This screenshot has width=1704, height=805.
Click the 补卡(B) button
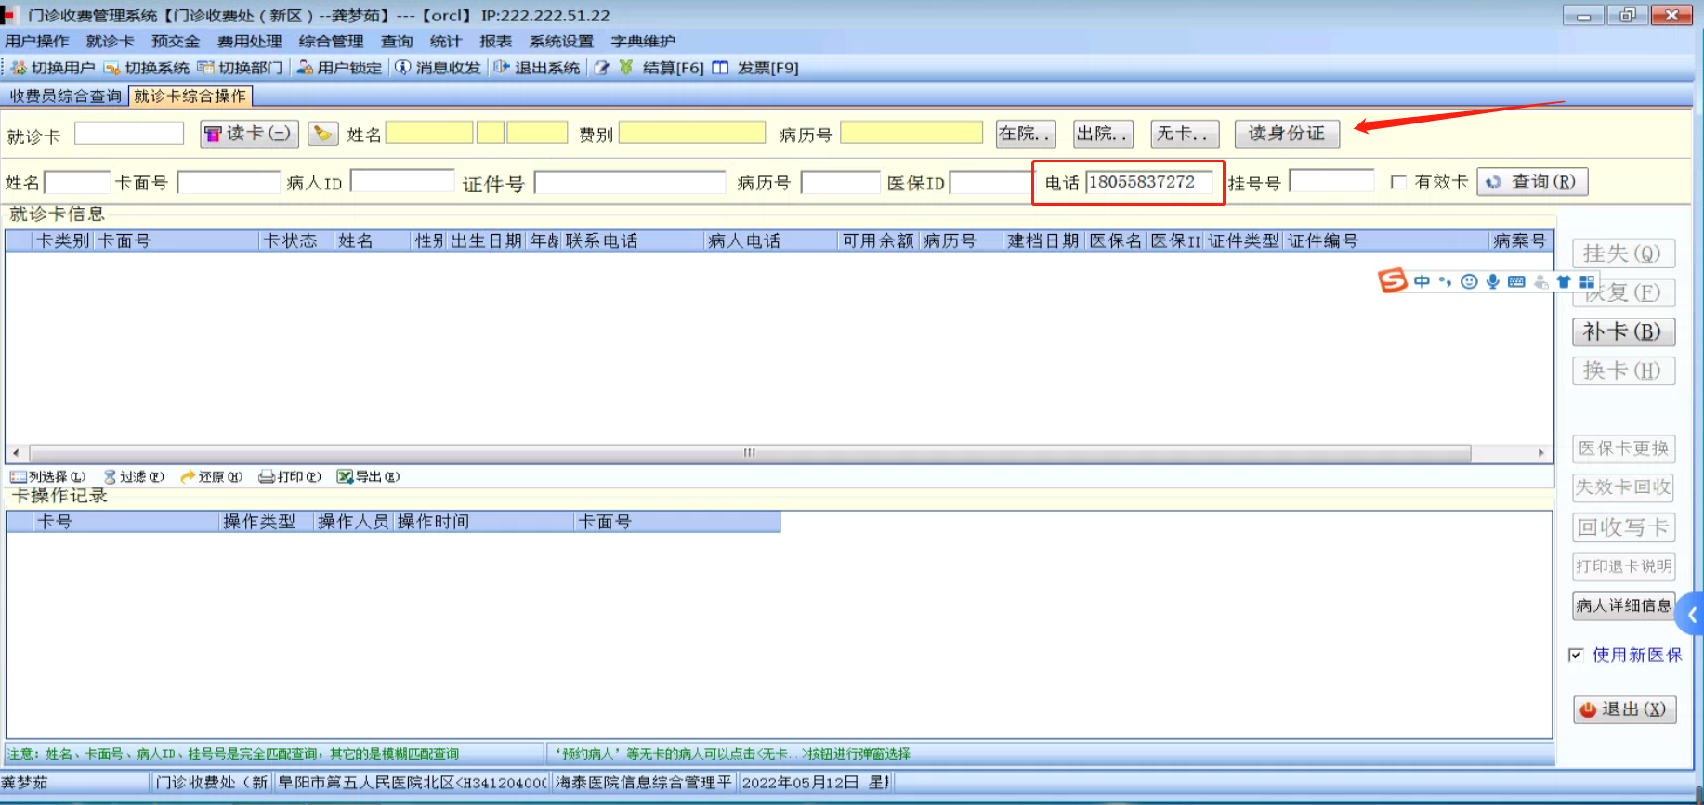[1623, 331]
